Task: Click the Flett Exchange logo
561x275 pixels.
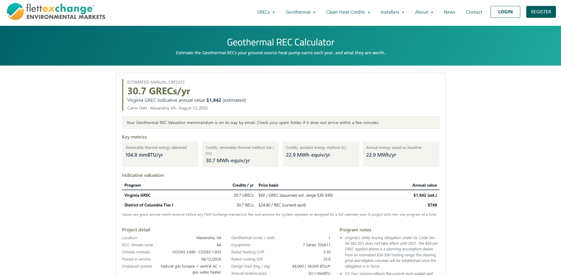Action: pyautogui.click(x=56, y=12)
